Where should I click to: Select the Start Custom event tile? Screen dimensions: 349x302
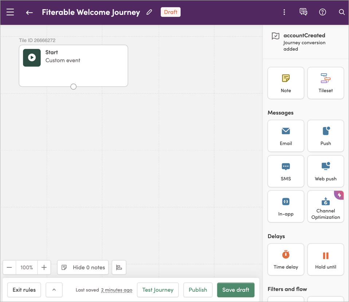tap(74, 66)
